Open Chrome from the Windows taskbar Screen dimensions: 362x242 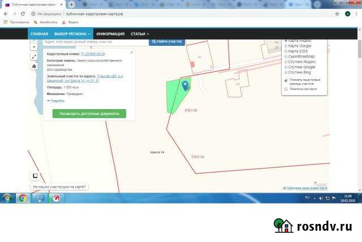coord(23,198)
